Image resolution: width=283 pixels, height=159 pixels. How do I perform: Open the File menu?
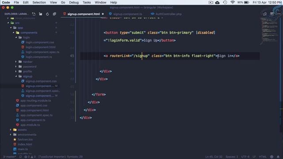[16, 2]
